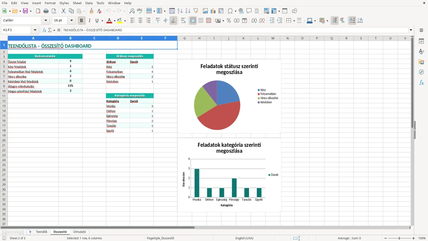
Task: Click the Insert Chart icon
Action: (213, 11)
